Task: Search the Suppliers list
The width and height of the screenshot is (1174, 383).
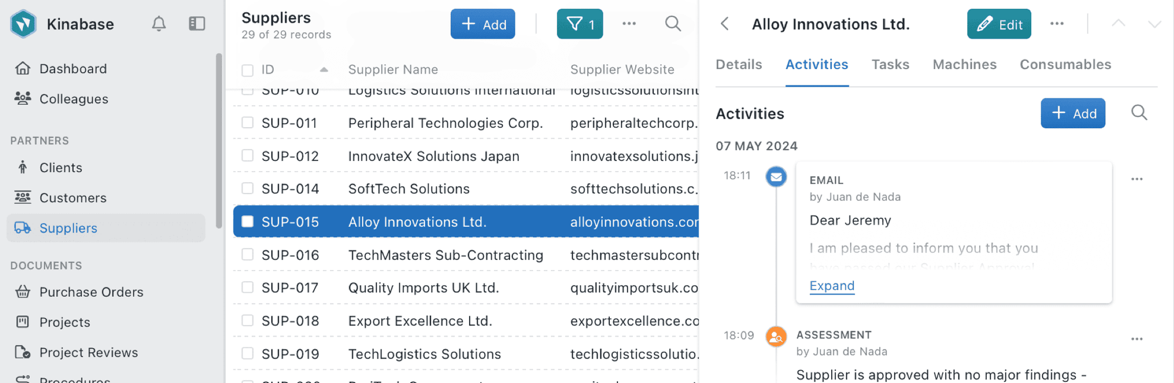Action: click(673, 24)
